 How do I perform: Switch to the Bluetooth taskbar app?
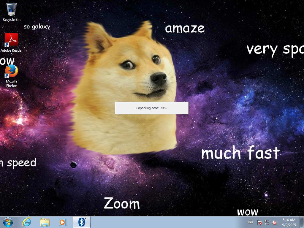tap(82, 222)
